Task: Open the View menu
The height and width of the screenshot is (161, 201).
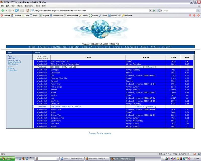Action: click(x=13, y=6)
